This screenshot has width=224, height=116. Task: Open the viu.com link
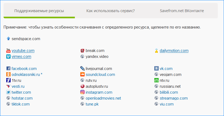click(x=167, y=104)
